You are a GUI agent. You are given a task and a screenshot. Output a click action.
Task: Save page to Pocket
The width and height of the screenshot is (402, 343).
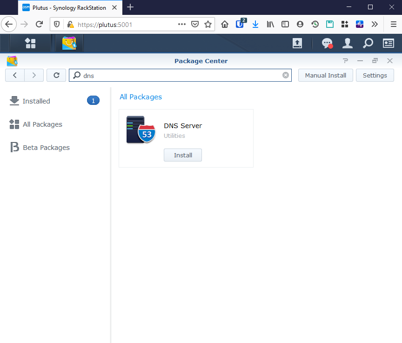tap(195, 24)
